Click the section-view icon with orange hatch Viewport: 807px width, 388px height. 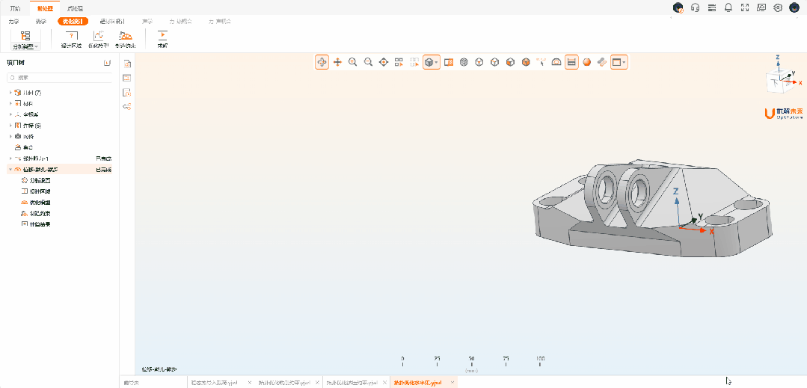(x=448, y=62)
